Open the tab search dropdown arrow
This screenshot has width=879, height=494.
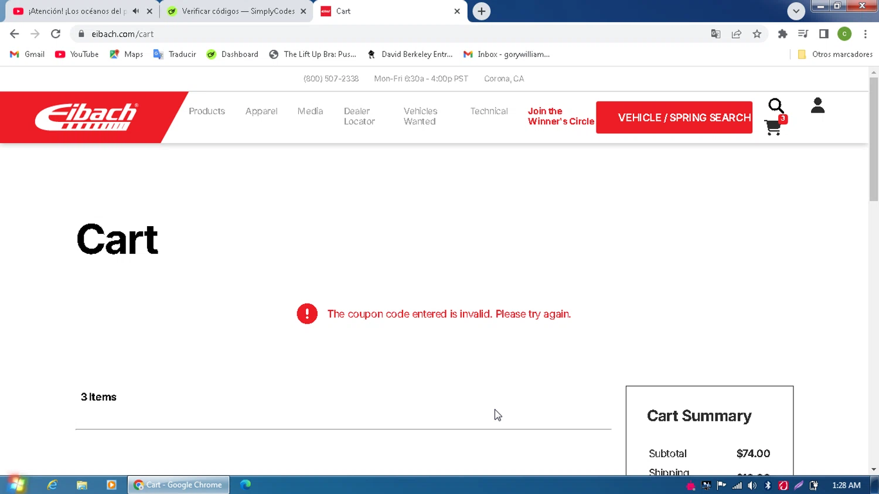pos(796,11)
